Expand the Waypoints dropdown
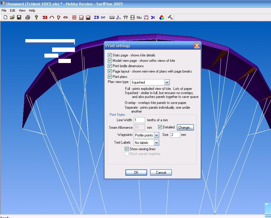The image size is (271, 218). (x=156, y=135)
